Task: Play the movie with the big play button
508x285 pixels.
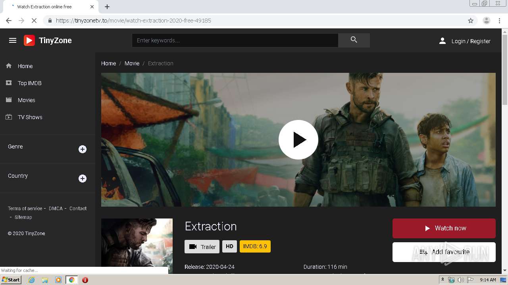Action: coord(298,140)
